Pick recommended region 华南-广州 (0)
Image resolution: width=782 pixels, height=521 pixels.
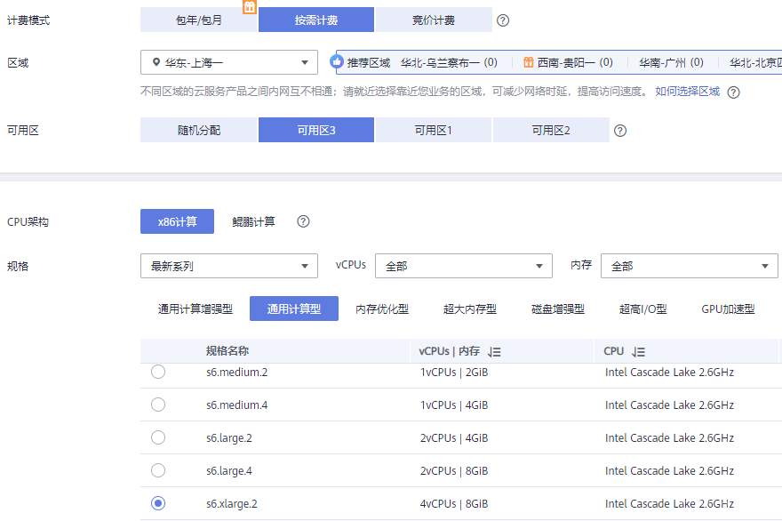[x=671, y=62]
